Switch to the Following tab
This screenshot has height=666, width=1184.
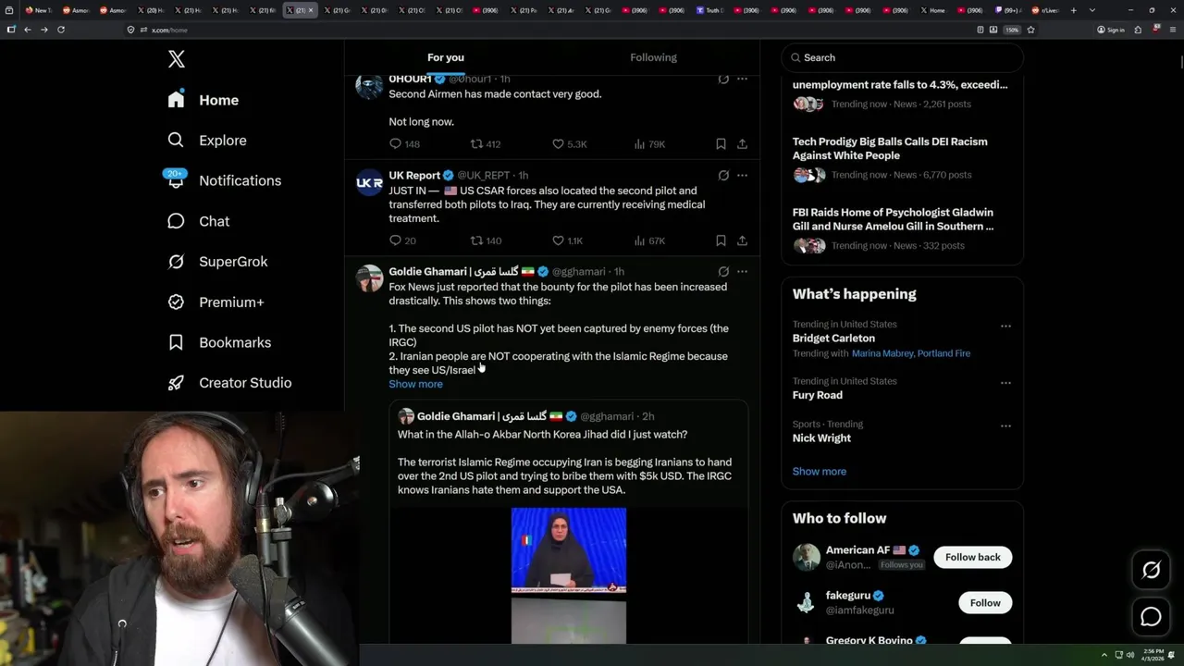point(653,57)
